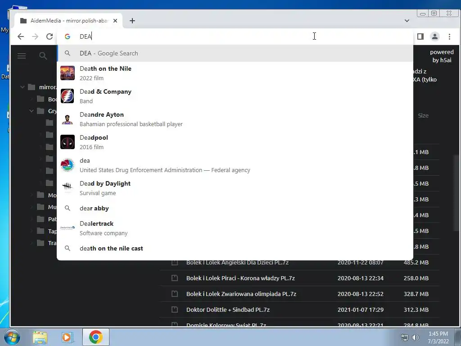Click the browser forward arrow
This screenshot has height=346, width=461.
coord(35,36)
